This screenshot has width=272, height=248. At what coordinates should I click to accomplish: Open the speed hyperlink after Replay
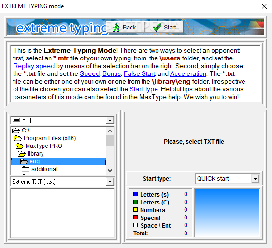coord(45,66)
